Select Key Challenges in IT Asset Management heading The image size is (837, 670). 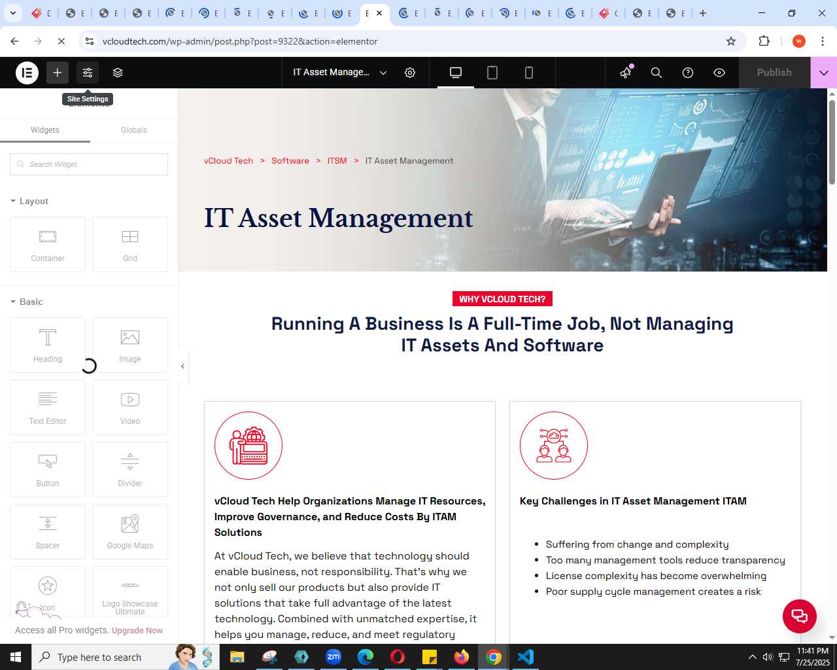coord(633,501)
